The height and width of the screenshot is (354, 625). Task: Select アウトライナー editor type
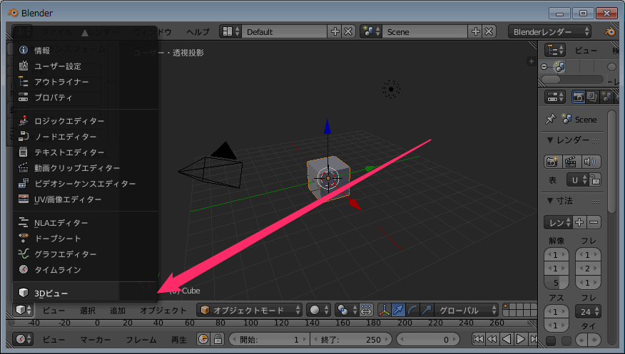tap(86, 82)
